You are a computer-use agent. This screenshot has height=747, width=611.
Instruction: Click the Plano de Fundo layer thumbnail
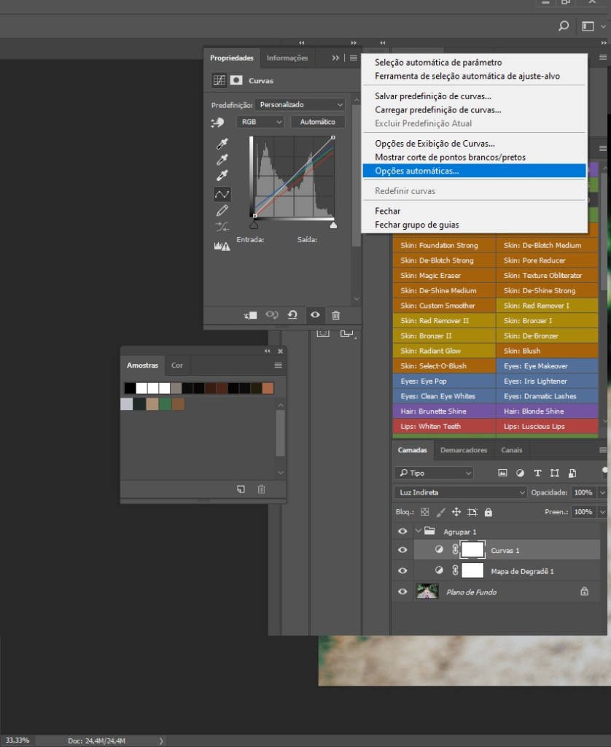(427, 592)
